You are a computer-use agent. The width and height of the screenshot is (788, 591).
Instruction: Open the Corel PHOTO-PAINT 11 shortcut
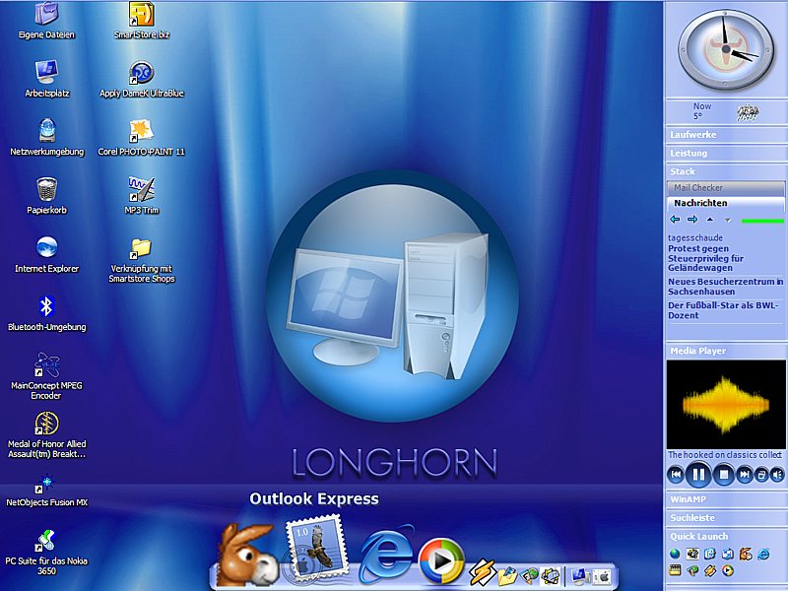(141, 137)
